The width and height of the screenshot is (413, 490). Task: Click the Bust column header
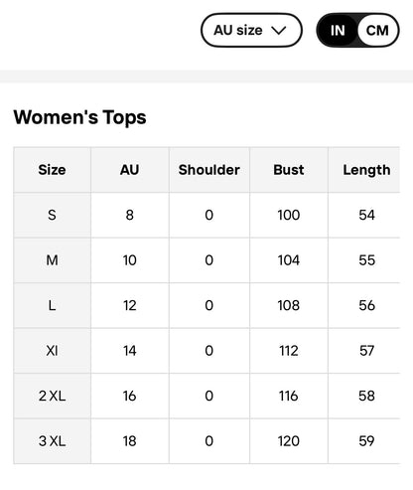click(x=289, y=170)
